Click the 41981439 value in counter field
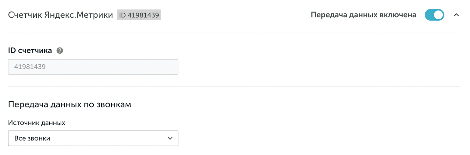 (x=30, y=67)
